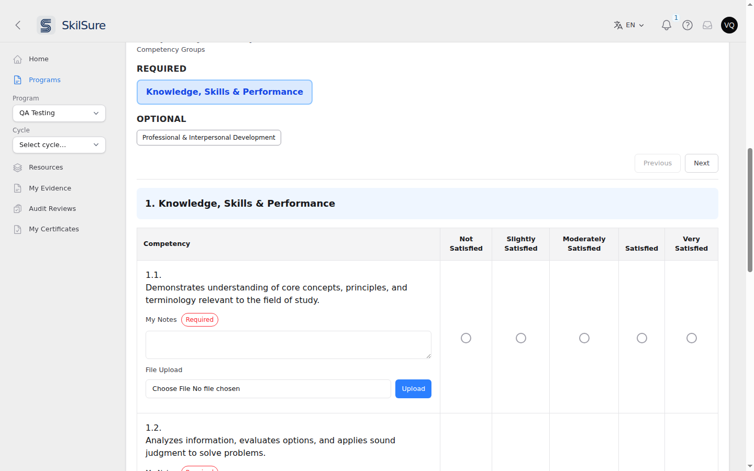Click the Very Satisfied column header
Screen dimensions: 754x471
tap(691, 244)
